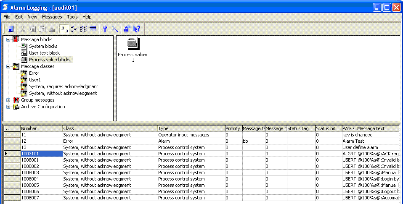The image size is (403, 204).
Task: Launch the System Wizard wand icon
Action: (x=114, y=29)
